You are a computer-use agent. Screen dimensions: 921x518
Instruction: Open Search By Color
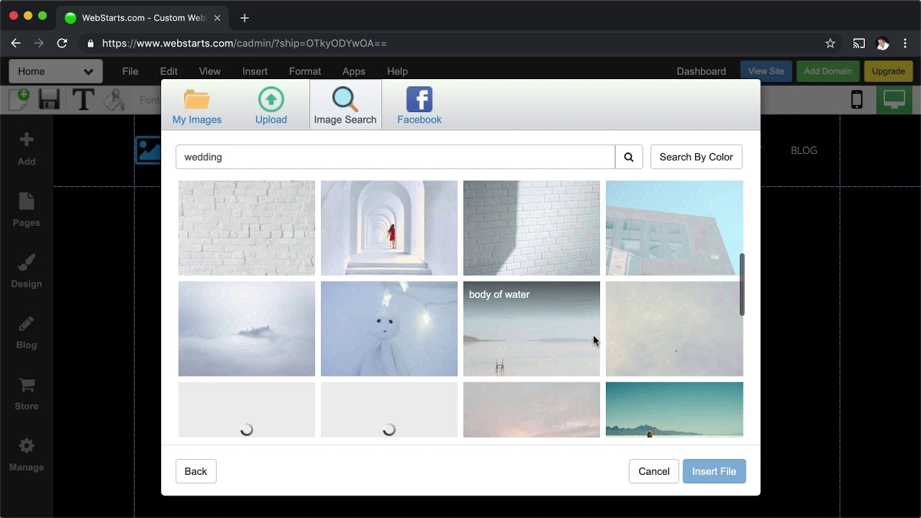point(696,157)
